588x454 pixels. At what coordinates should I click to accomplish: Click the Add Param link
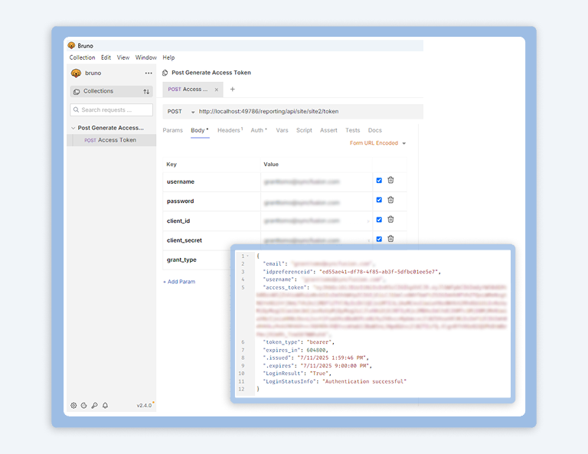(x=179, y=282)
